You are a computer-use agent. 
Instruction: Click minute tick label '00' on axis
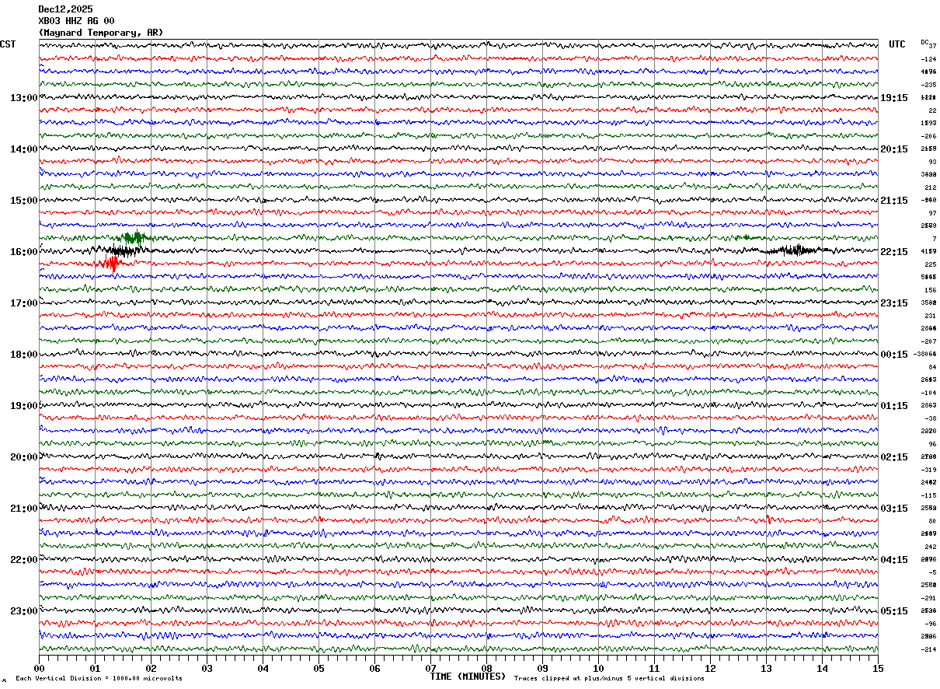pyautogui.click(x=39, y=668)
